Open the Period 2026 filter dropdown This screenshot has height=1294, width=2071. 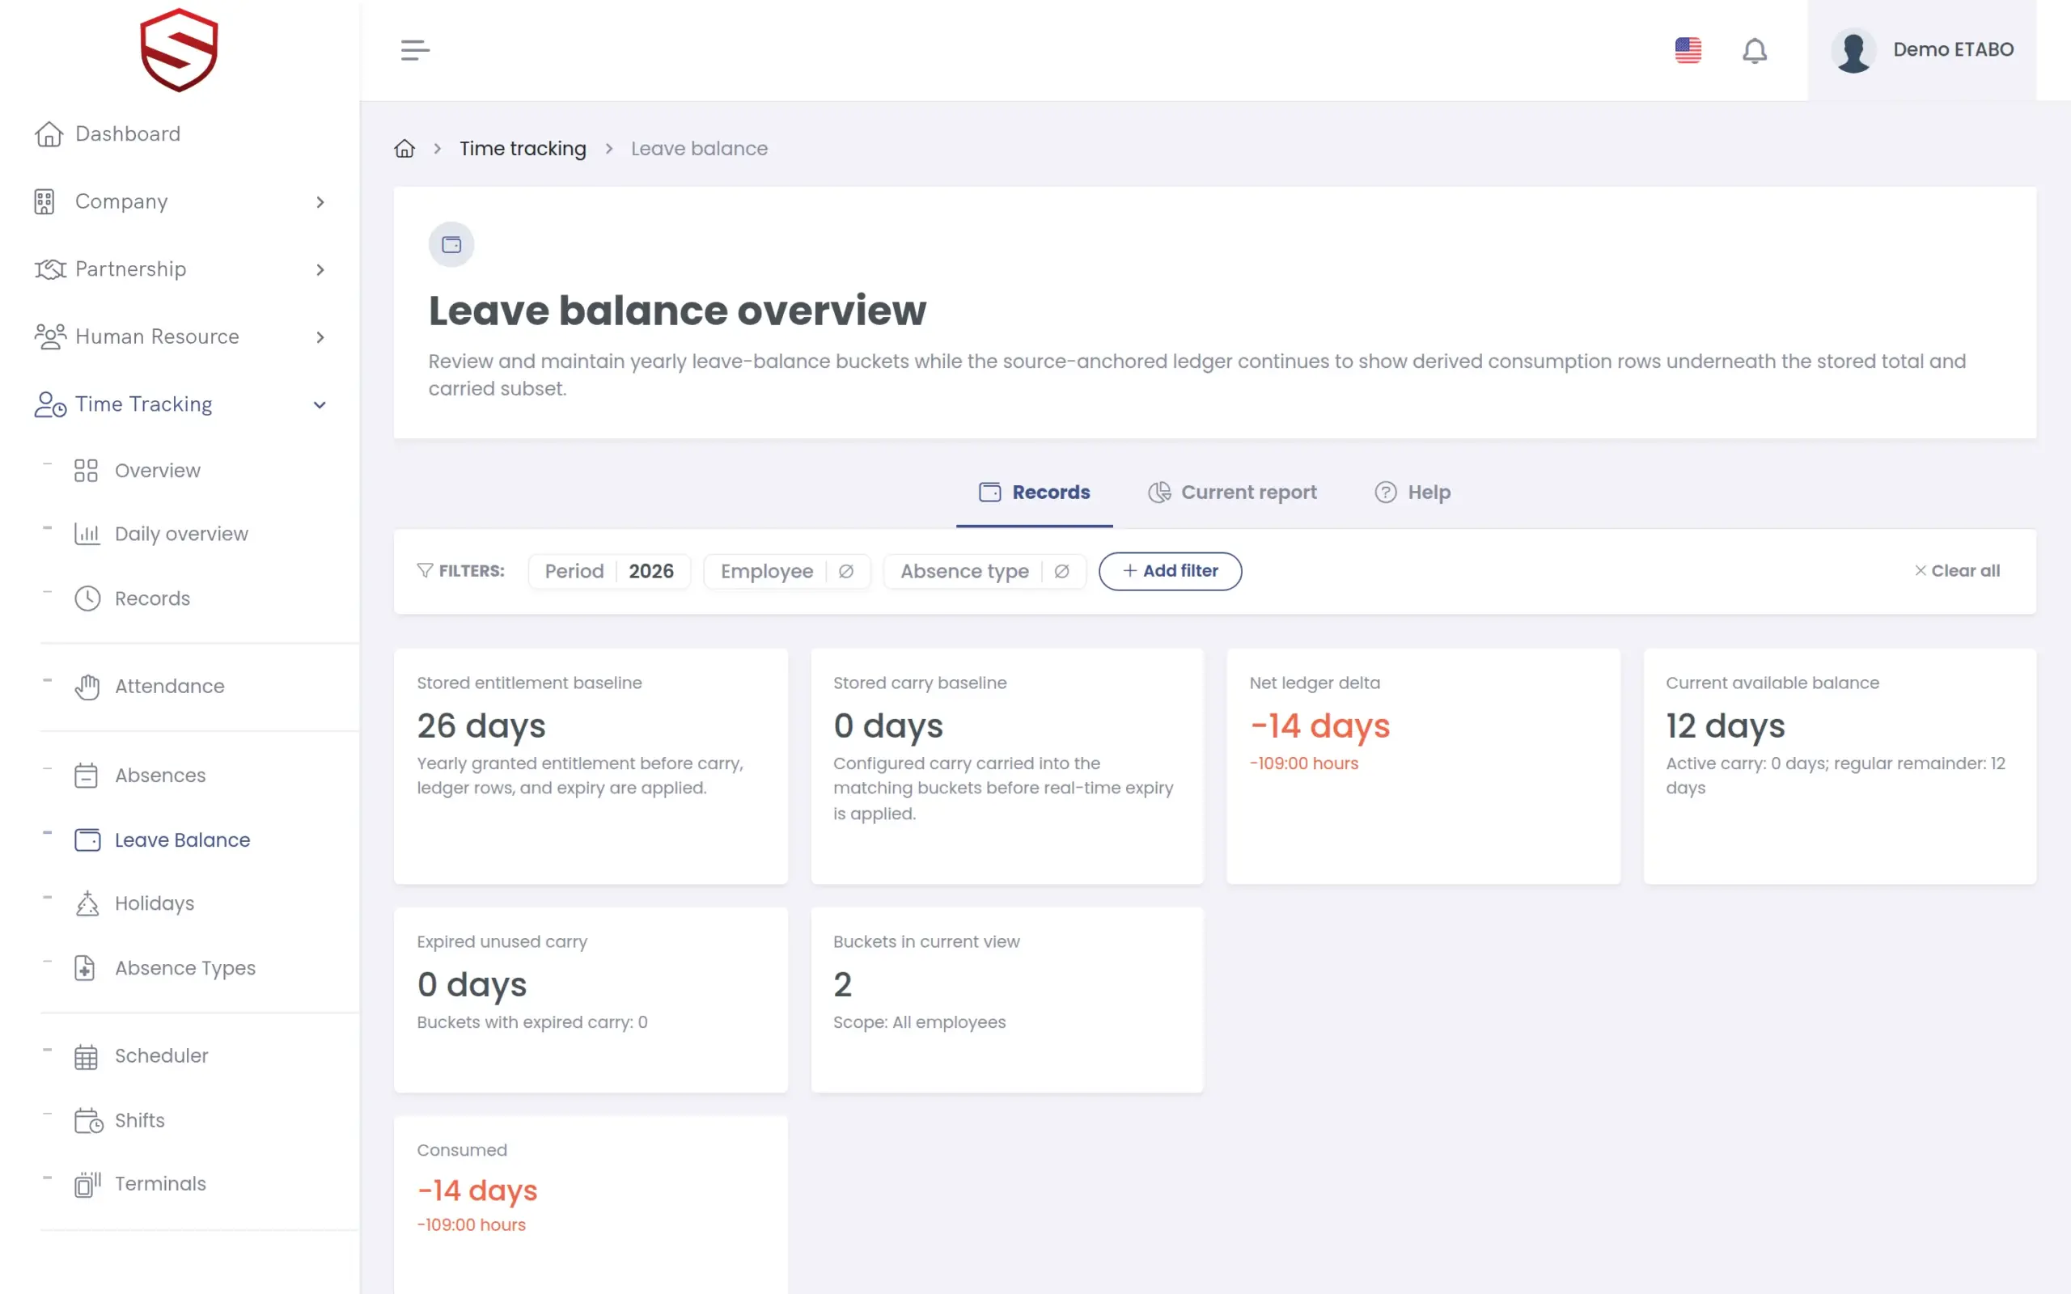[x=609, y=571]
